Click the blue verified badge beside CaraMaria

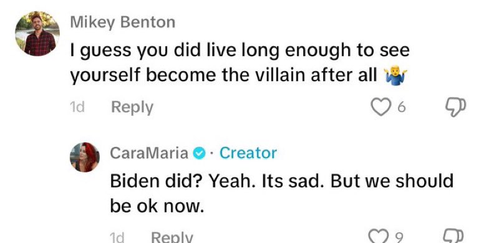coord(200,153)
